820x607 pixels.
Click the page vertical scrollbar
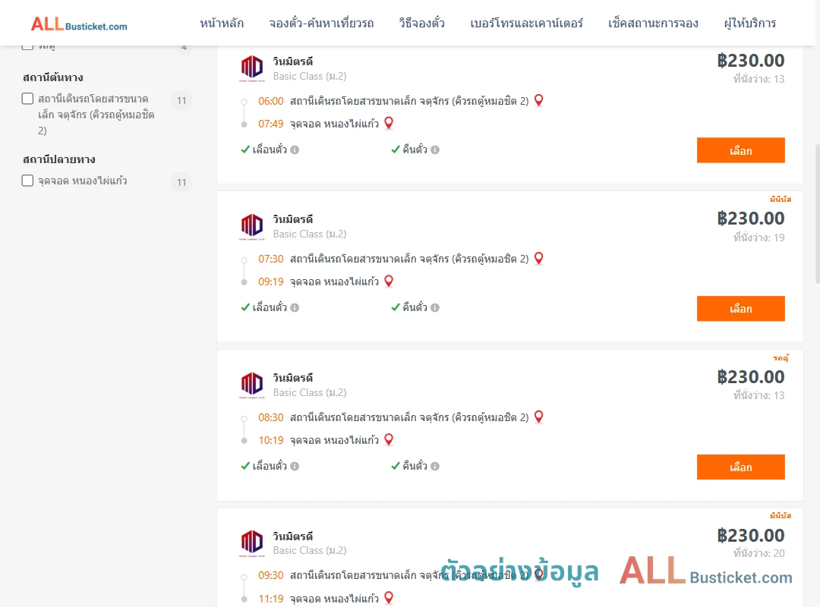pyautogui.click(x=818, y=215)
